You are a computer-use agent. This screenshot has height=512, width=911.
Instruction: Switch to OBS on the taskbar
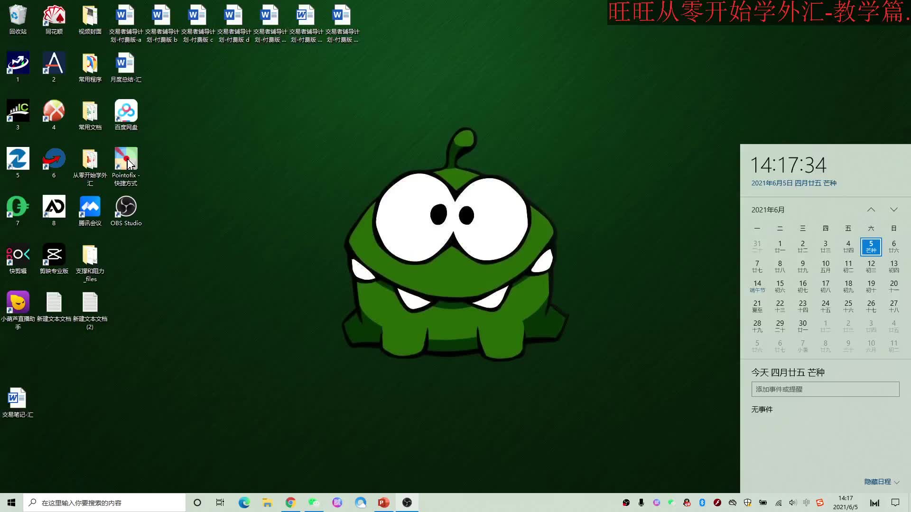pyautogui.click(x=407, y=503)
